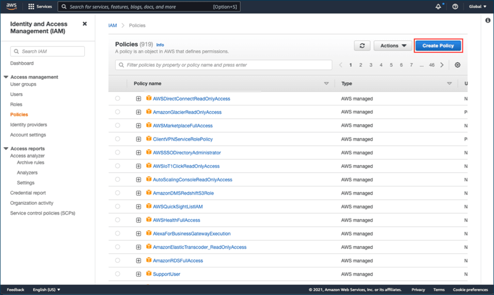This screenshot has height=295, width=494.
Task: Go to next page arrow in pagination
Action: pyautogui.click(x=442, y=65)
